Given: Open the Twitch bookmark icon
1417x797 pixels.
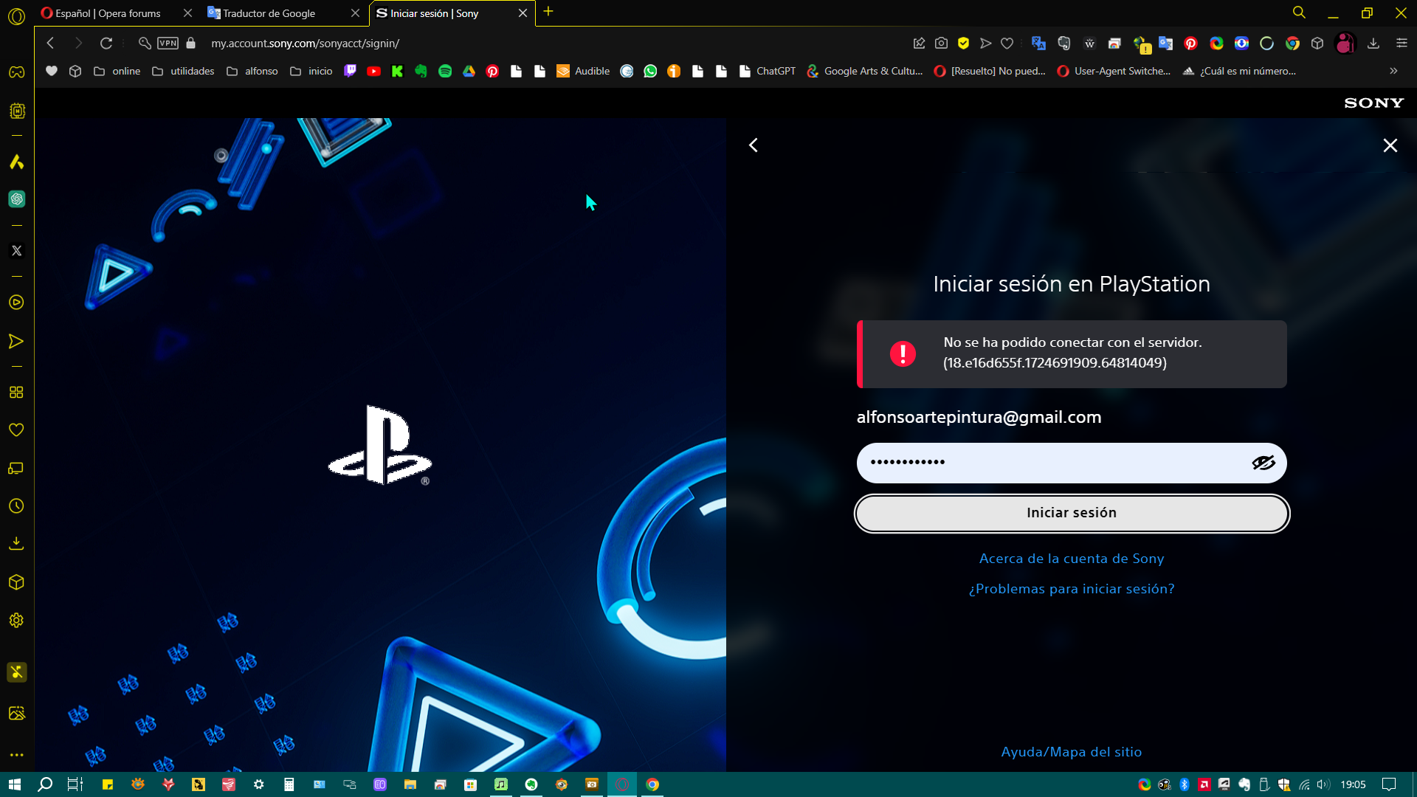Looking at the screenshot, I should point(351,72).
